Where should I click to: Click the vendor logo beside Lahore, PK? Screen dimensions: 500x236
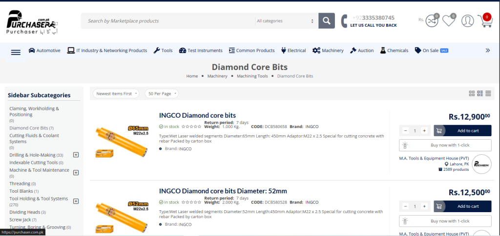coord(481,164)
